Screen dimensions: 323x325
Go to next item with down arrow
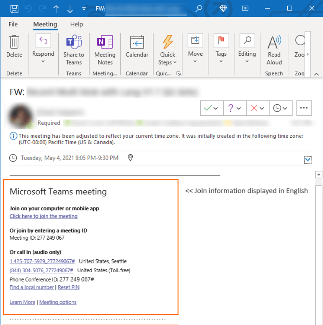click(x=70, y=9)
